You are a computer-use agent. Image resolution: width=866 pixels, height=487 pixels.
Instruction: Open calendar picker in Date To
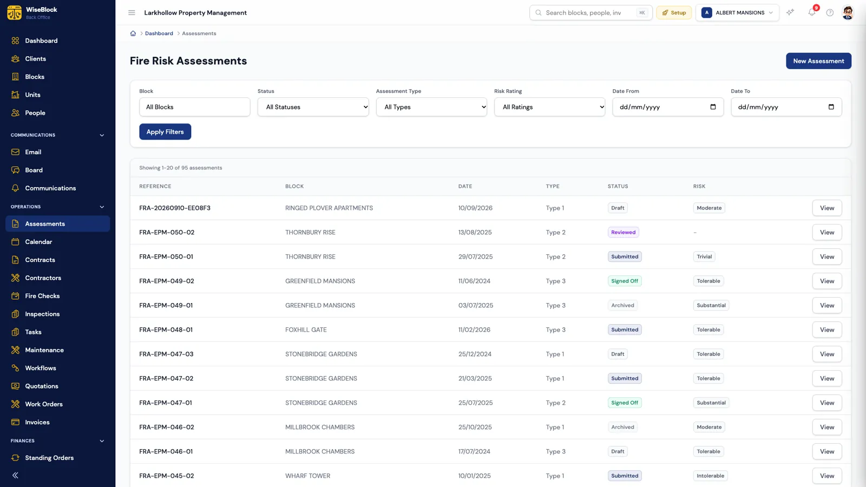[x=831, y=107]
